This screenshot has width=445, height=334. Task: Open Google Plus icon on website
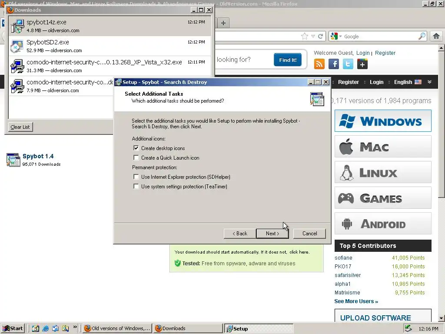362,64
